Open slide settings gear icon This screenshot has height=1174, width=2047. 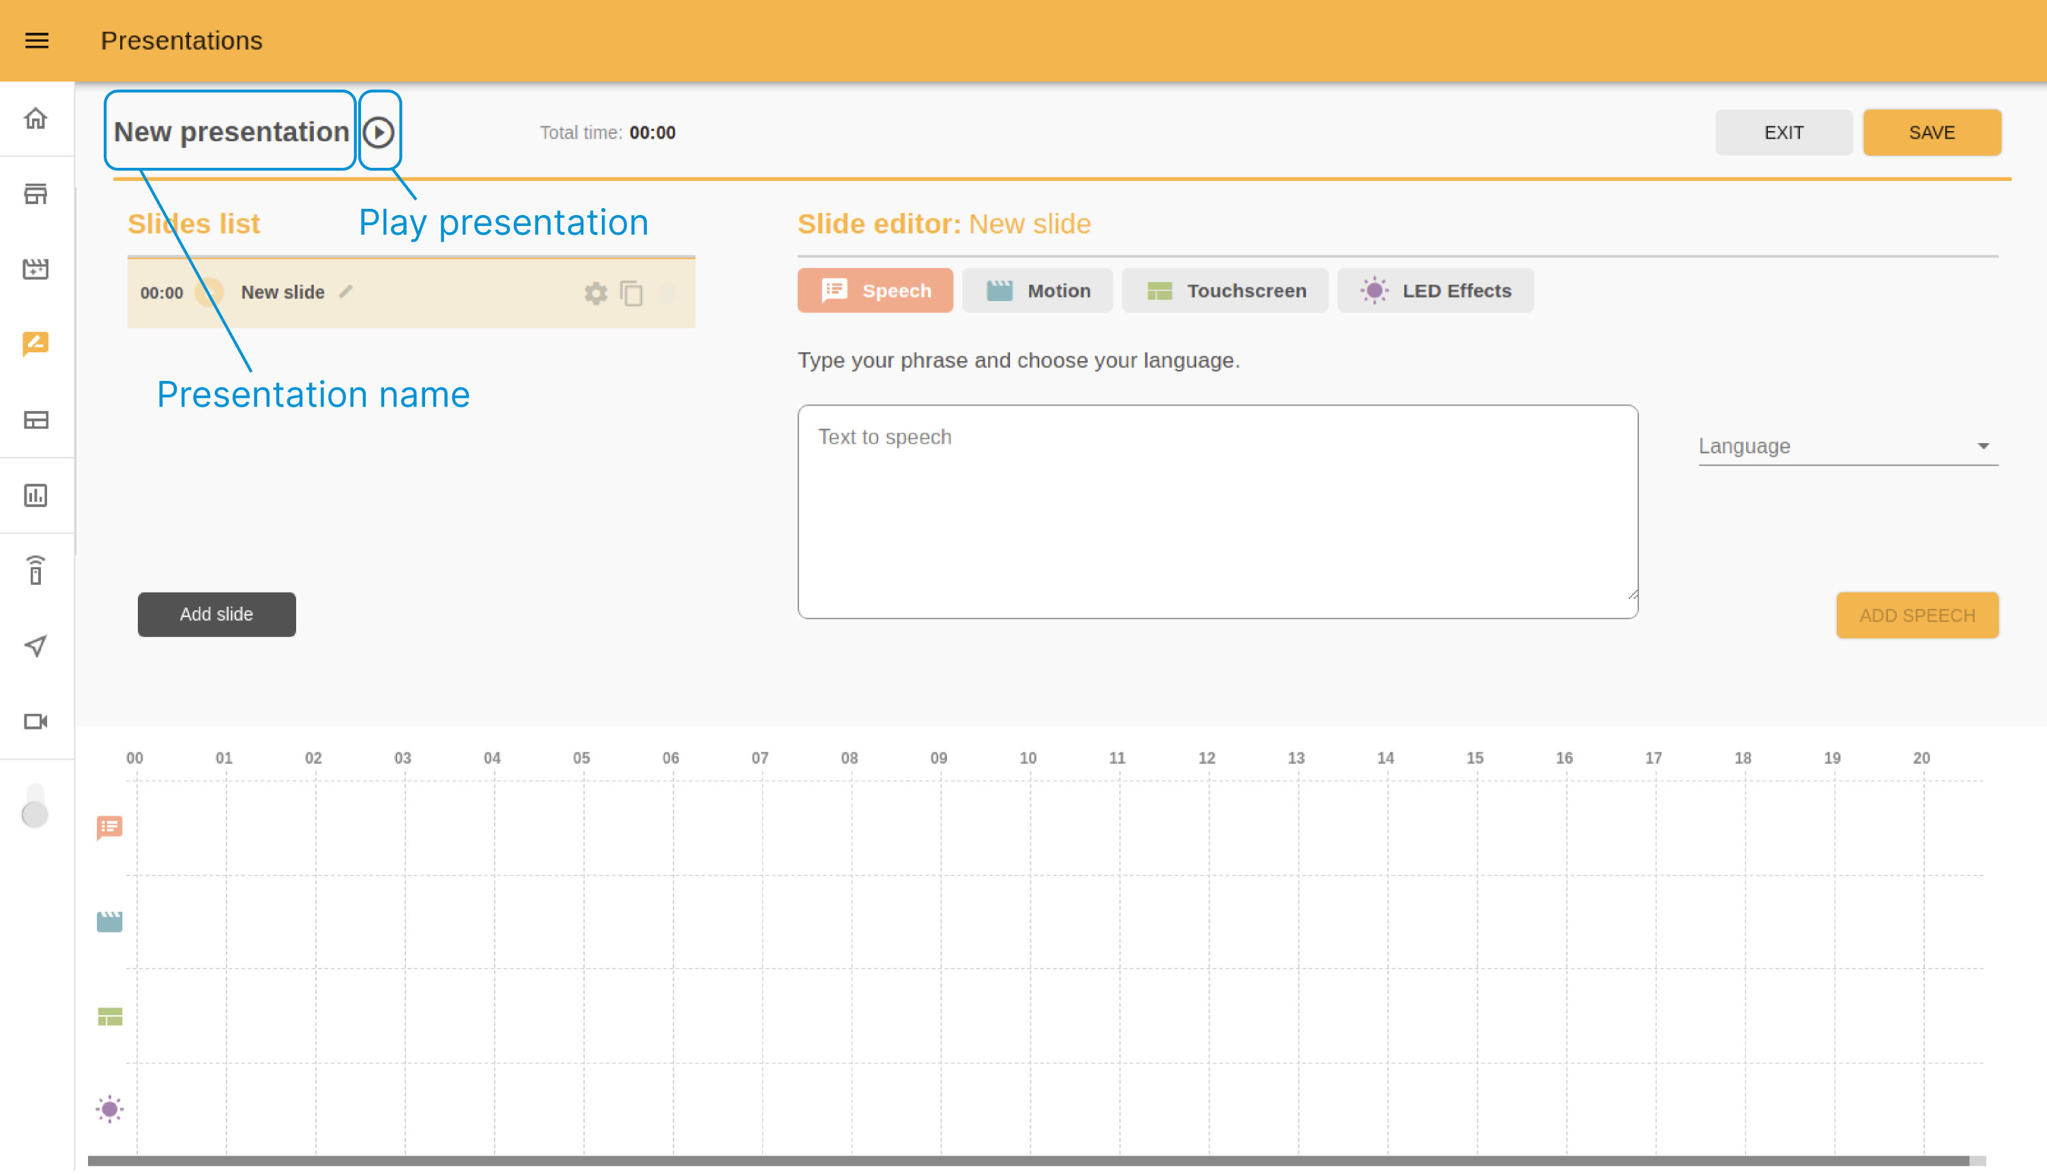pyautogui.click(x=596, y=293)
